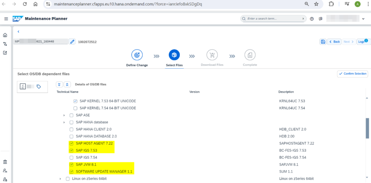Uncheck SAP JVM 8.1
The image size is (371, 183).
point(71,165)
